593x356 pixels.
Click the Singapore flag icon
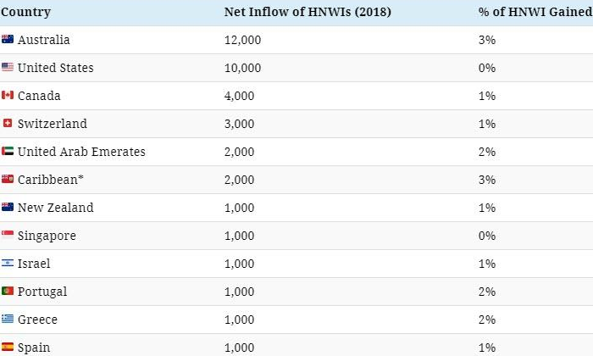[8, 236]
